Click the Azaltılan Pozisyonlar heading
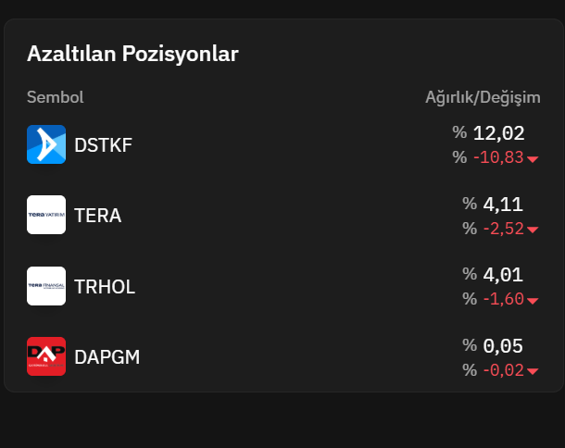The height and width of the screenshot is (448, 565). click(x=132, y=54)
